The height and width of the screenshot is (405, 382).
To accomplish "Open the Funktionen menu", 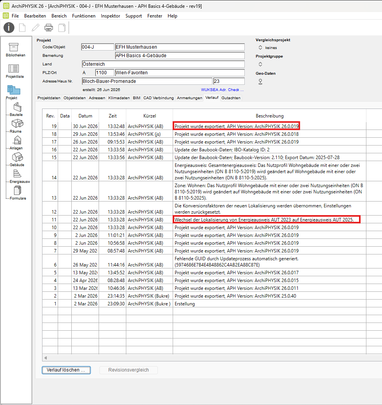I will 83,16.
